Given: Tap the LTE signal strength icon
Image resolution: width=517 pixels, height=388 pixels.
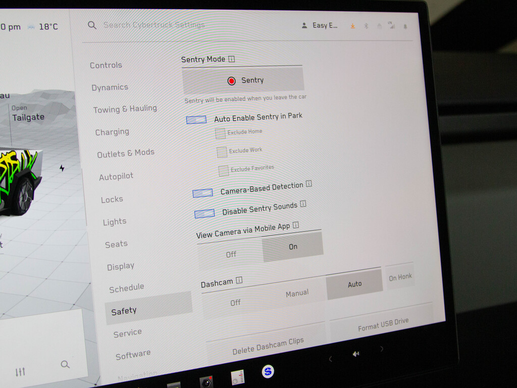Looking at the screenshot, I should [391, 25].
